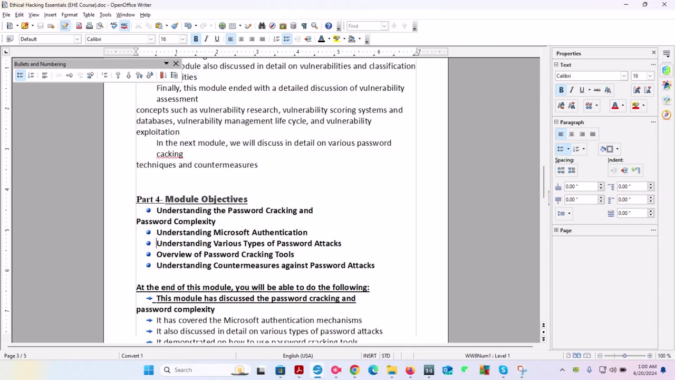Viewport: 675px width, 380px height.
Task: Collapse the Text section in Properties
Action: tap(556, 65)
